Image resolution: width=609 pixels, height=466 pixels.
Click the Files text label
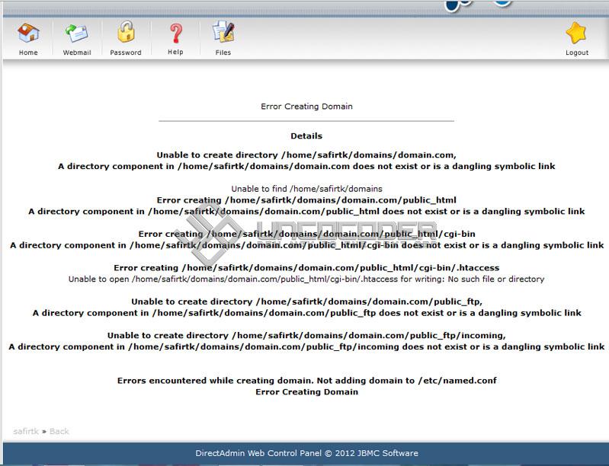tap(223, 53)
